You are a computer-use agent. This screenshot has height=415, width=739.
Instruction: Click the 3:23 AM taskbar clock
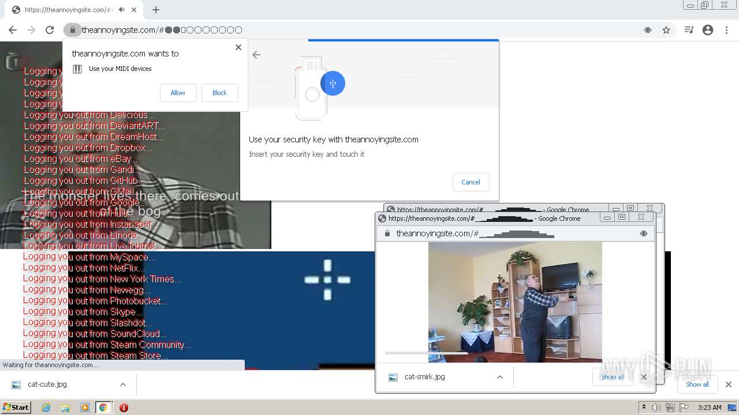tap(710, 408)
